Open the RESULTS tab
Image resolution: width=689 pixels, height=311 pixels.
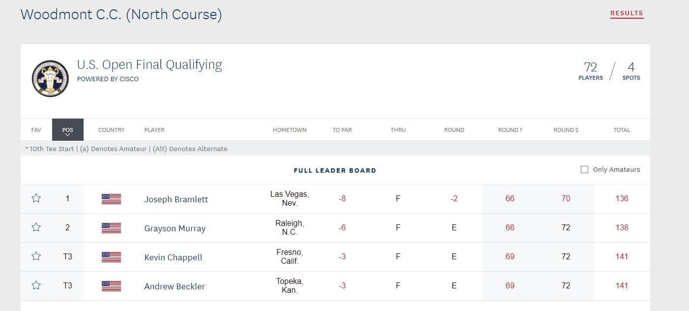(x=627, y=13)
